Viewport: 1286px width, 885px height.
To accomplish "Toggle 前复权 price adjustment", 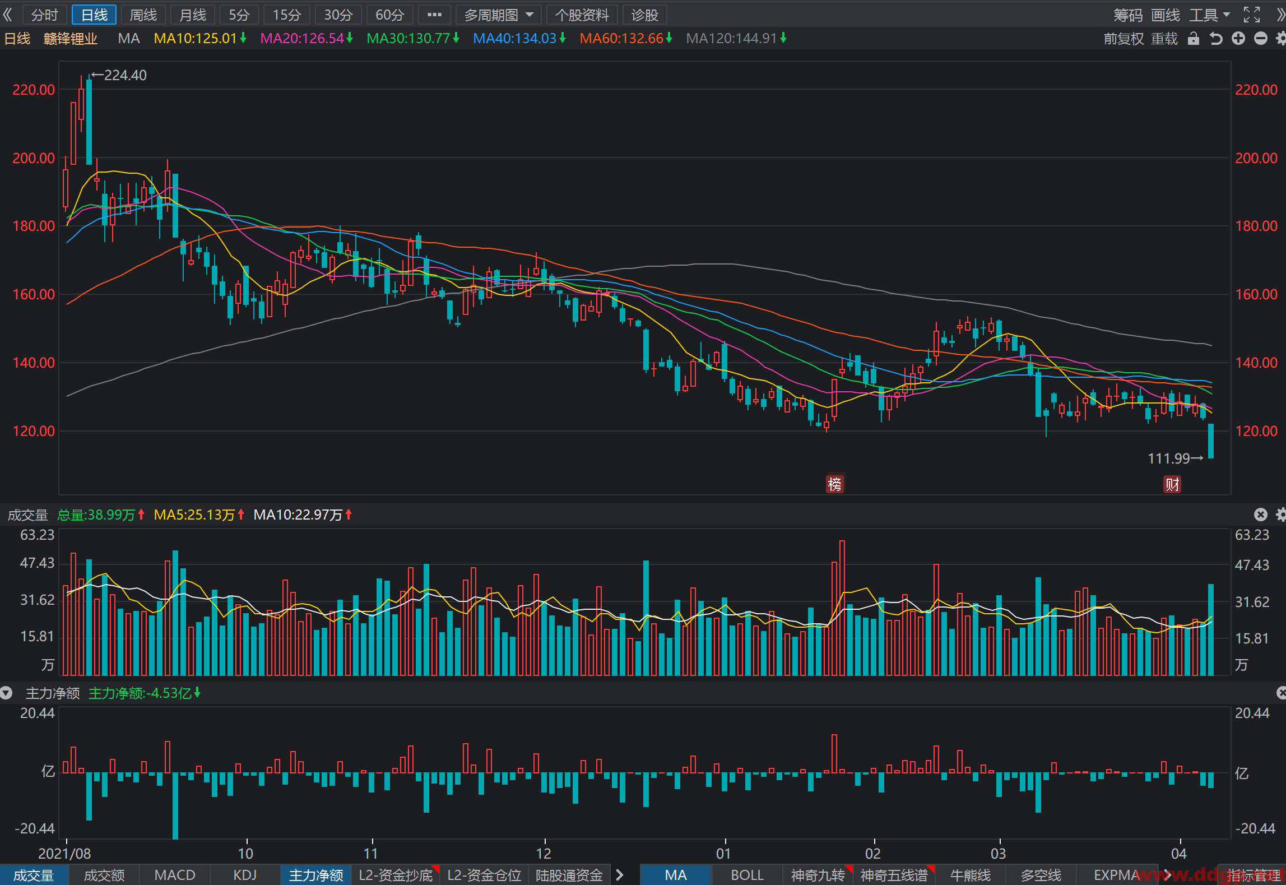I will (1124, 39).
